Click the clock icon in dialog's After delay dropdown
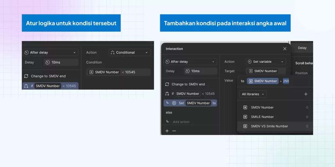The width and height of the screenshot is (335, 167). (167, 62)
